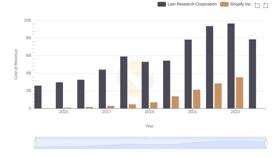Toggle Shopify Inc. legend series
272x157 pixels.
point(236,4)
